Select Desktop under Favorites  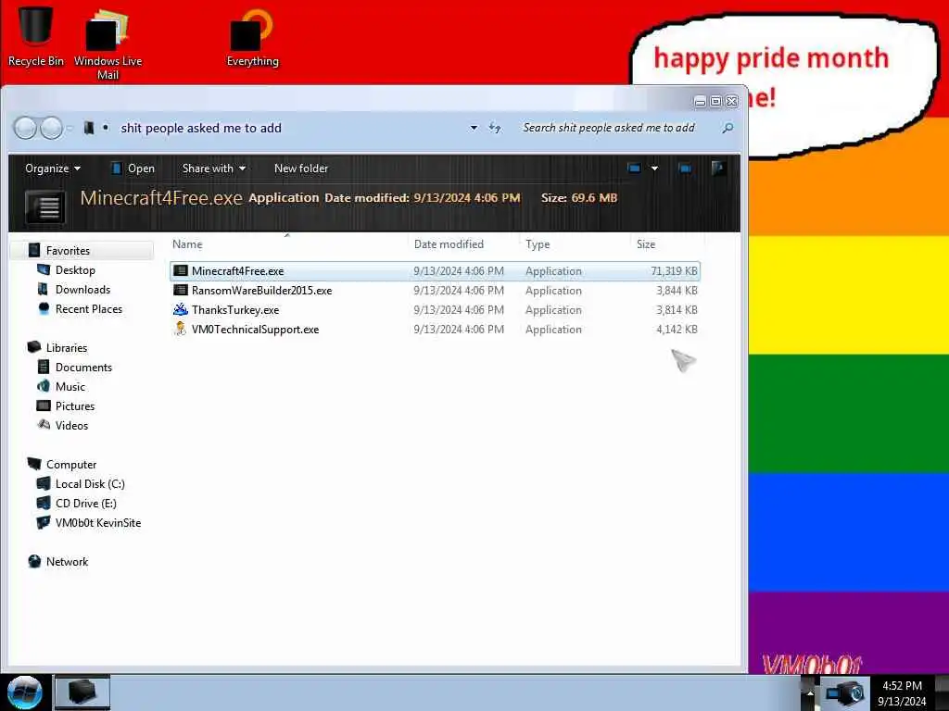pos(75,269)
